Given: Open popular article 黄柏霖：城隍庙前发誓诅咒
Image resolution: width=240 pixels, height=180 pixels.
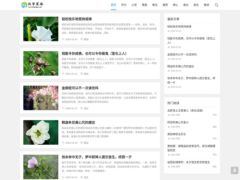Looking at the screenshot, I should pyautogui.click(x=191, y=148).
